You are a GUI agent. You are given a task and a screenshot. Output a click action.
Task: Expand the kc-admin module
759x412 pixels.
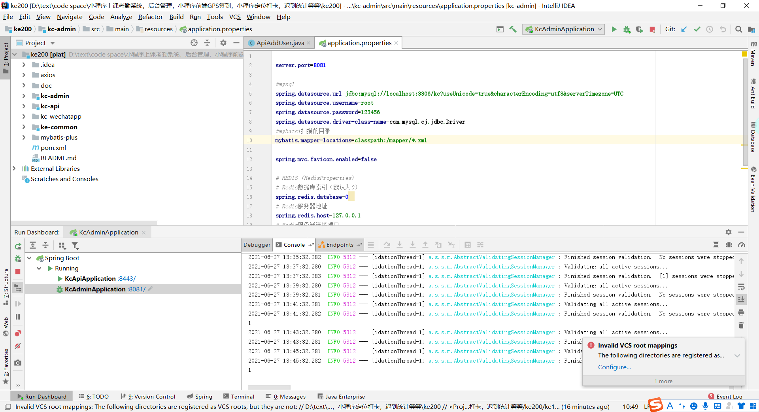(24, 96)
